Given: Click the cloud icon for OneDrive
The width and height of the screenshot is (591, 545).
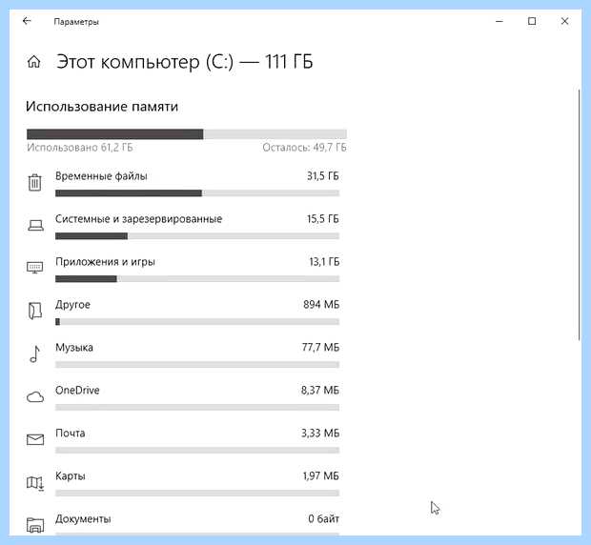Looking at the screenshot, I should point(35,397).
